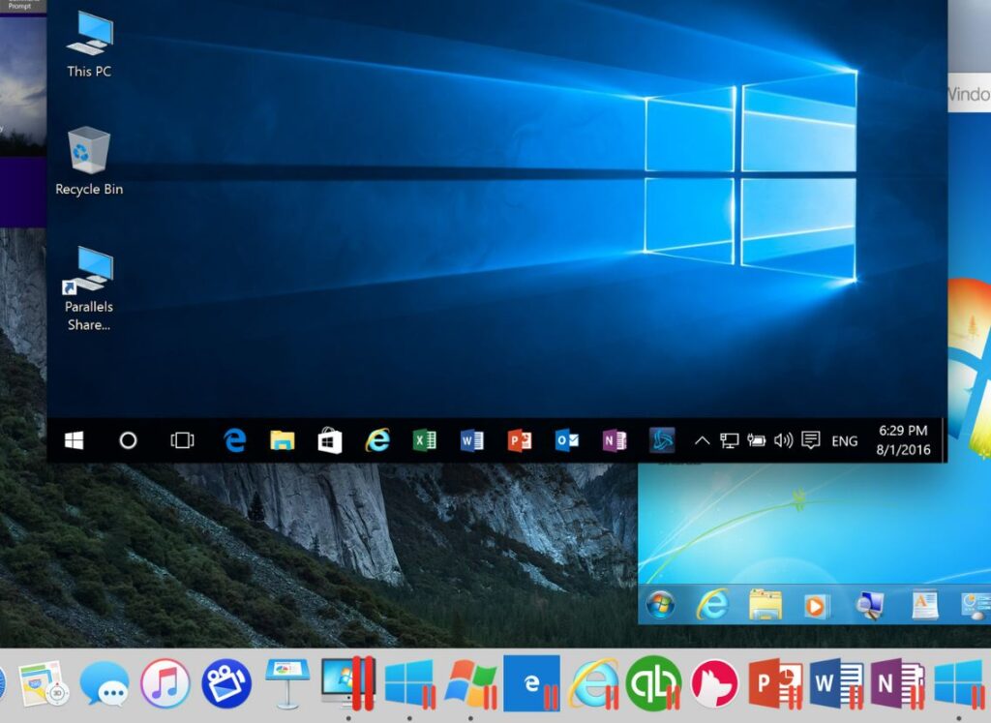991x723 pixels.
Task: Open PowerPoint from the Windows 10 taskbar
Action: coord(519,439)
